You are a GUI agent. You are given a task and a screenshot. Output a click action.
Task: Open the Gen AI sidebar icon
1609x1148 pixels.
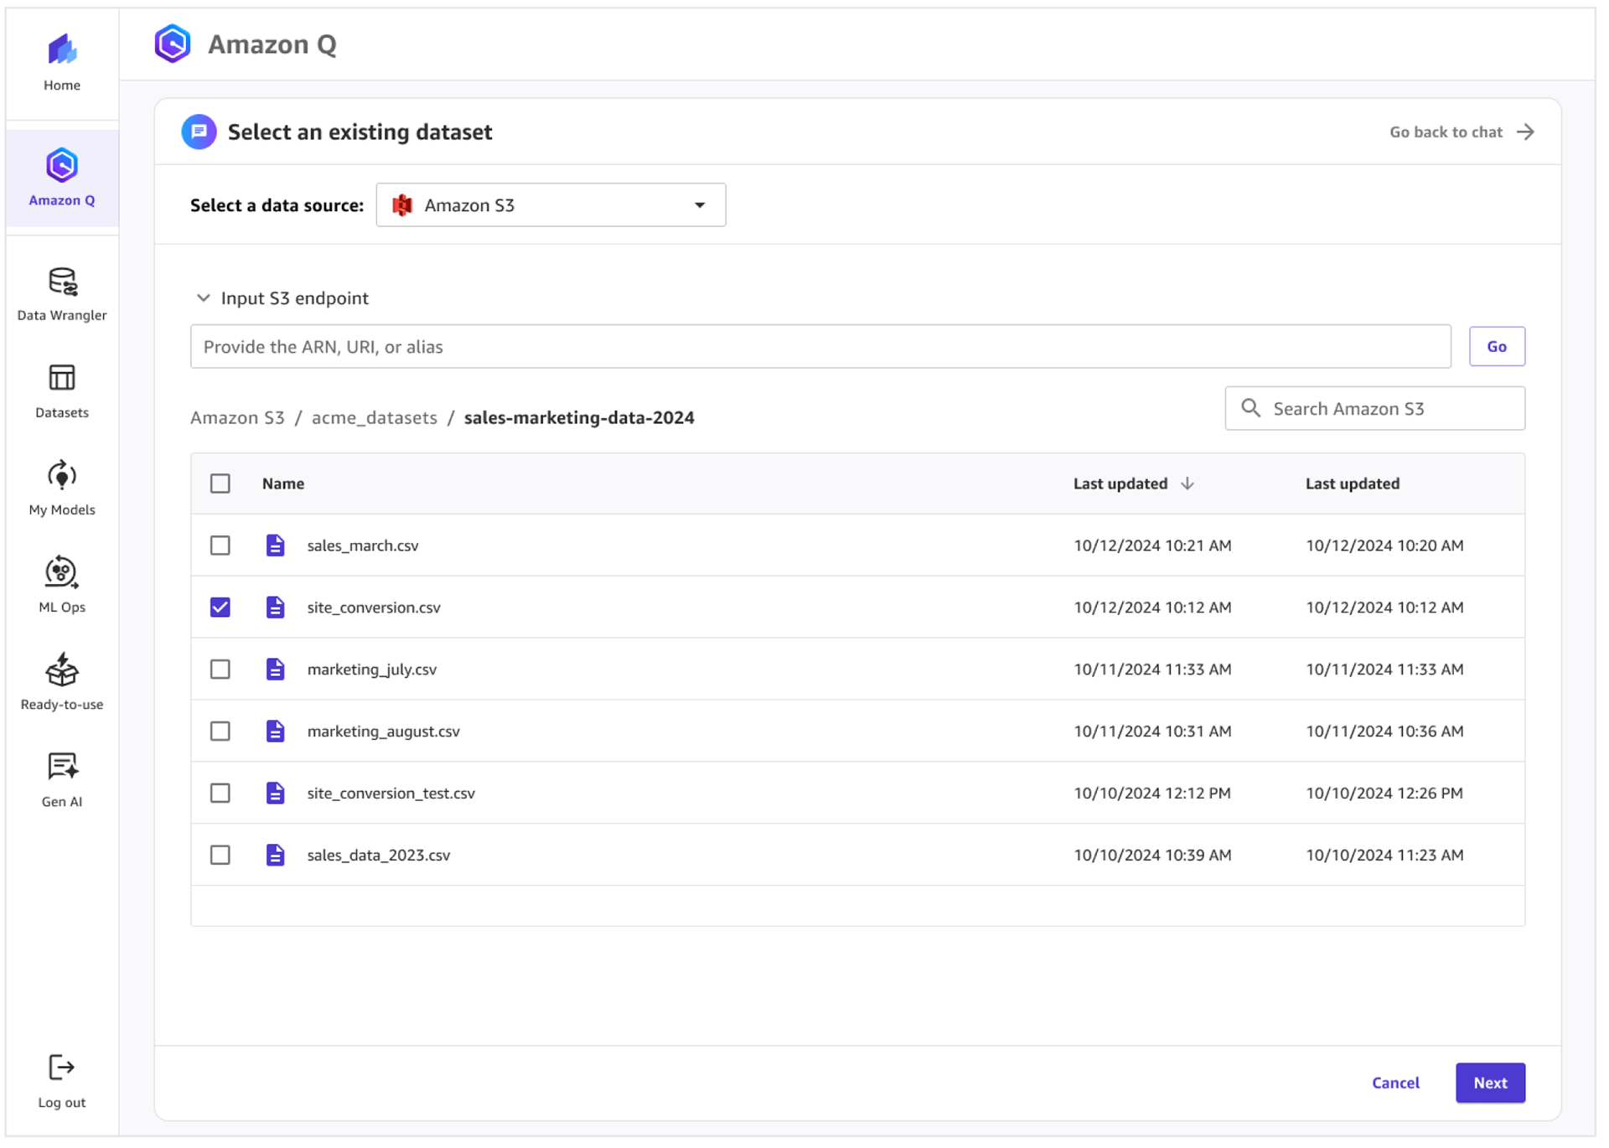[x=62, y=767]
